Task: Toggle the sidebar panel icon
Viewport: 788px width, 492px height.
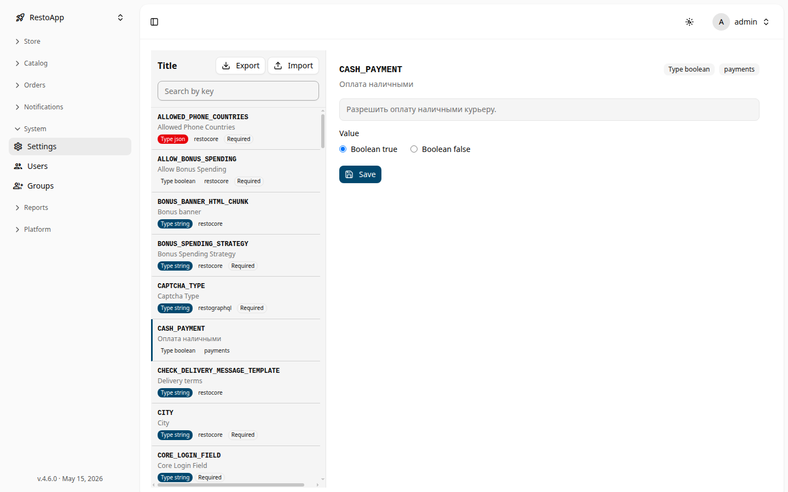Action: point(154,22)
